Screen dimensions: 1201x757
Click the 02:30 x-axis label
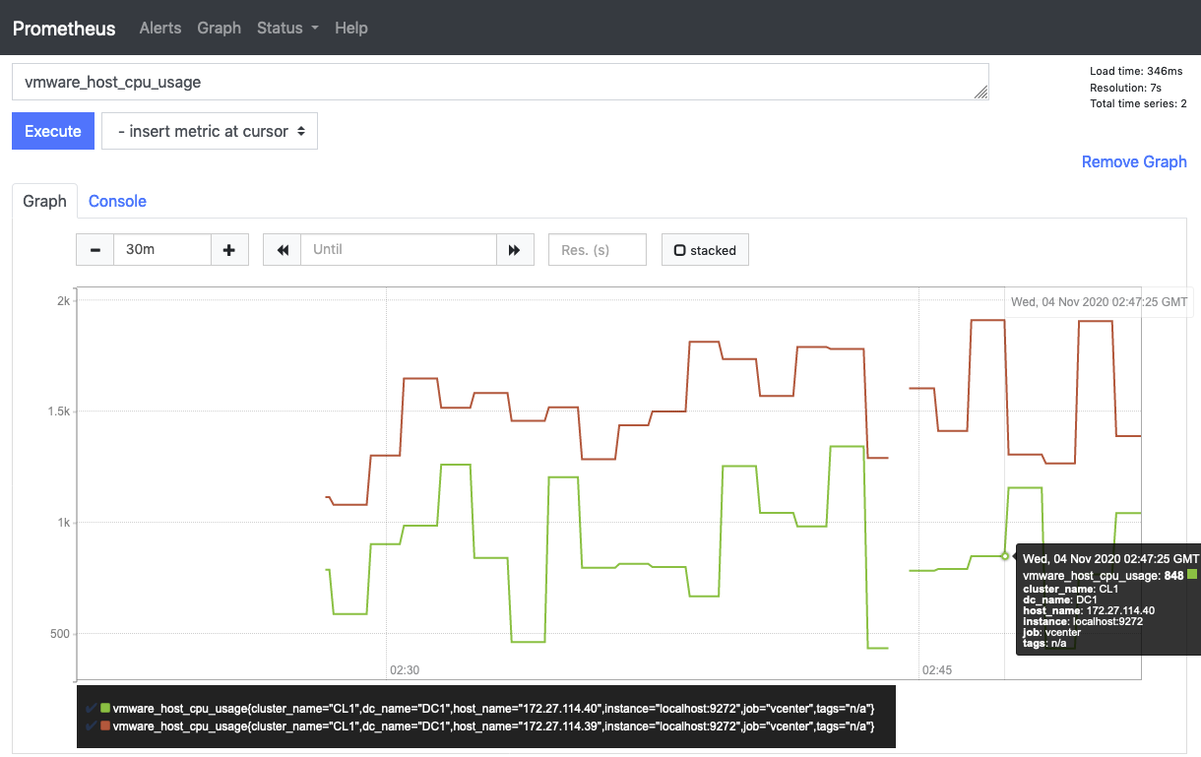pyautogui.click(x=405, y=670)
